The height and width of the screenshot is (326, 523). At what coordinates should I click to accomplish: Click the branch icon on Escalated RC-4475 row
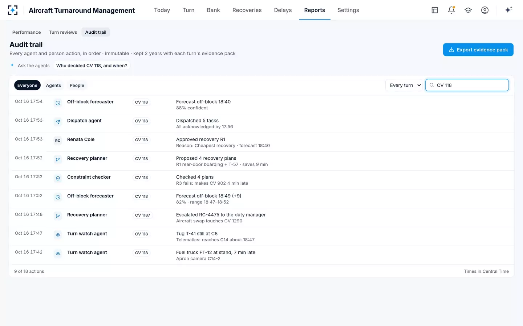pos(58,216)
